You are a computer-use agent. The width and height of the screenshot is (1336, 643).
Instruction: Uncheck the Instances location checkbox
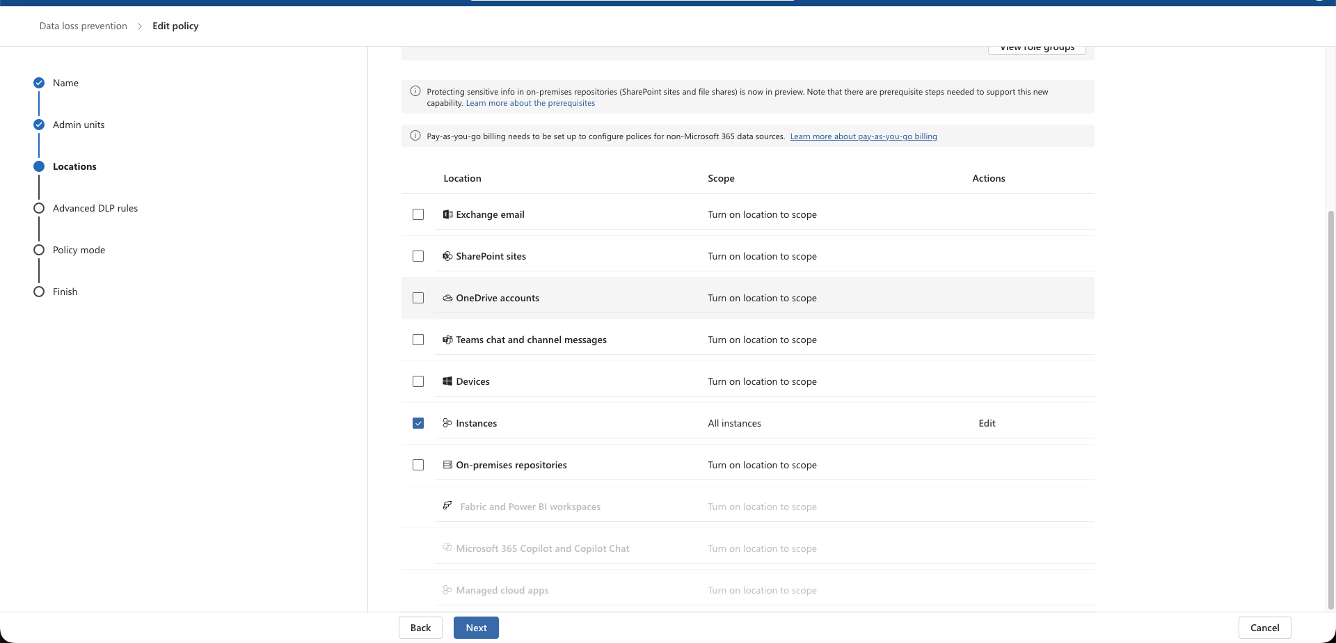tap(418, 423)
